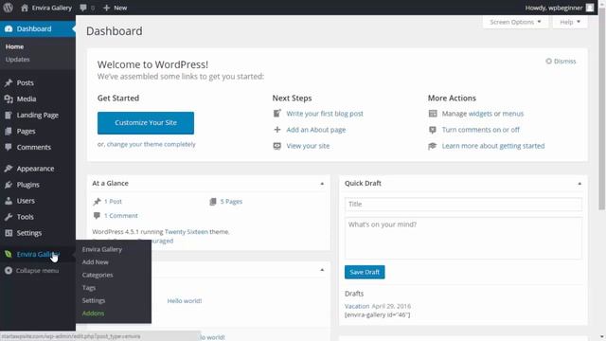Click the Quick Draft Title field
The width and height of the screenshot is (606, 341).
tap(463, 205)
